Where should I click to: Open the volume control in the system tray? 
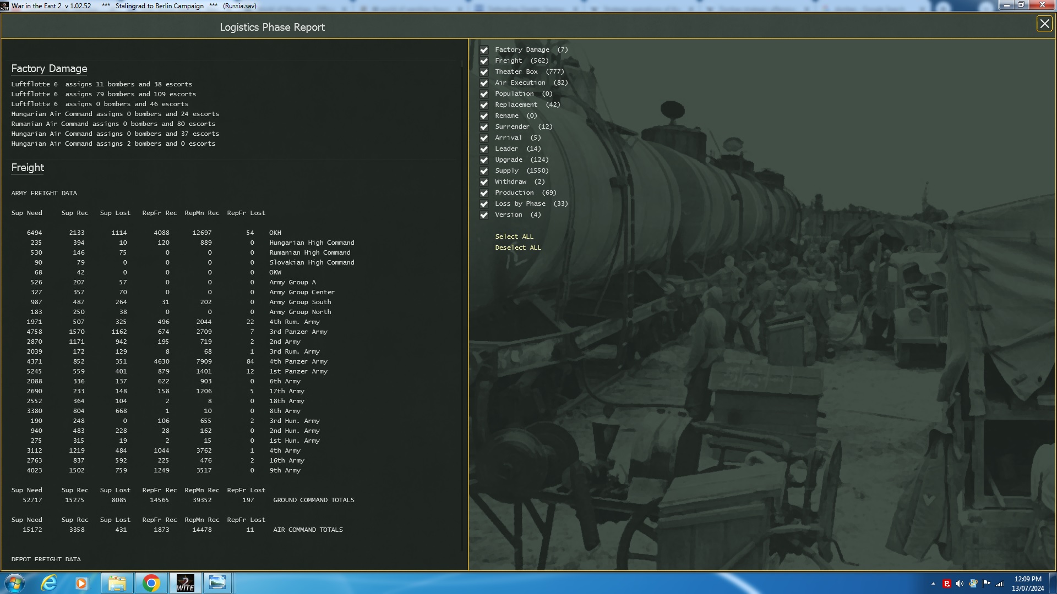(x=960, y=582)
